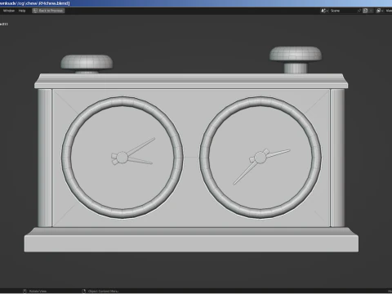392x294 pixels.
Task: Toggle the scene pin icon
Action: [x=359, y=11]
